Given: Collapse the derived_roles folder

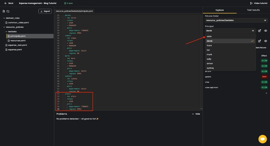Looking at the screenshot, I should pyautogui.click(x=4, y=18).
